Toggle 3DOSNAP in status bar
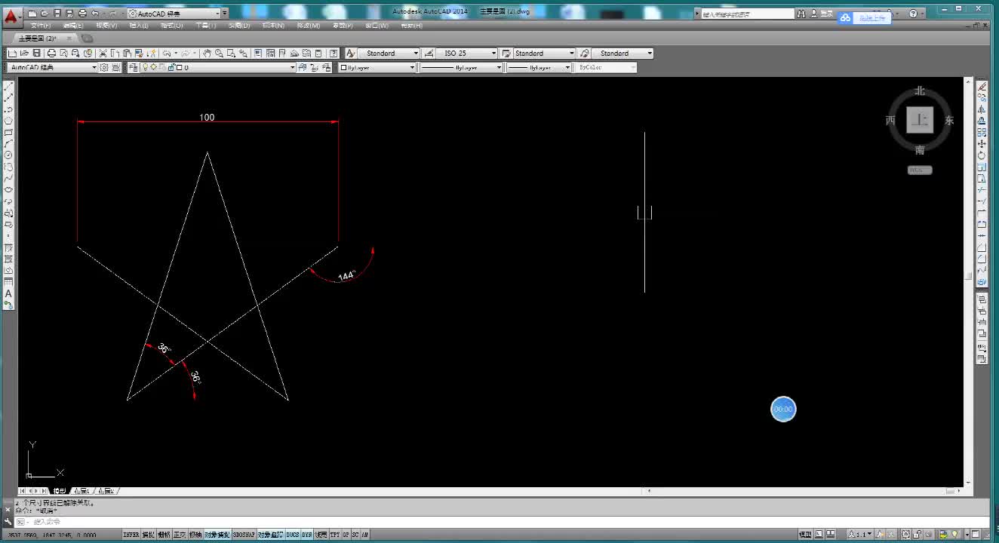The height and width of the screenshot is (543, 999). (244, 535)
